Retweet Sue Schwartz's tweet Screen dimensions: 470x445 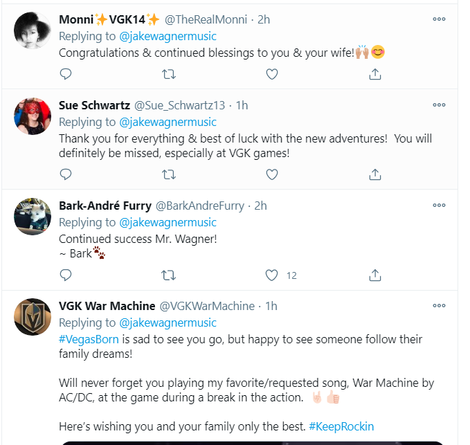168,174
